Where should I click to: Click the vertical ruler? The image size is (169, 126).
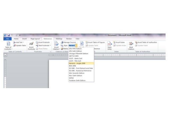[5, 74]
